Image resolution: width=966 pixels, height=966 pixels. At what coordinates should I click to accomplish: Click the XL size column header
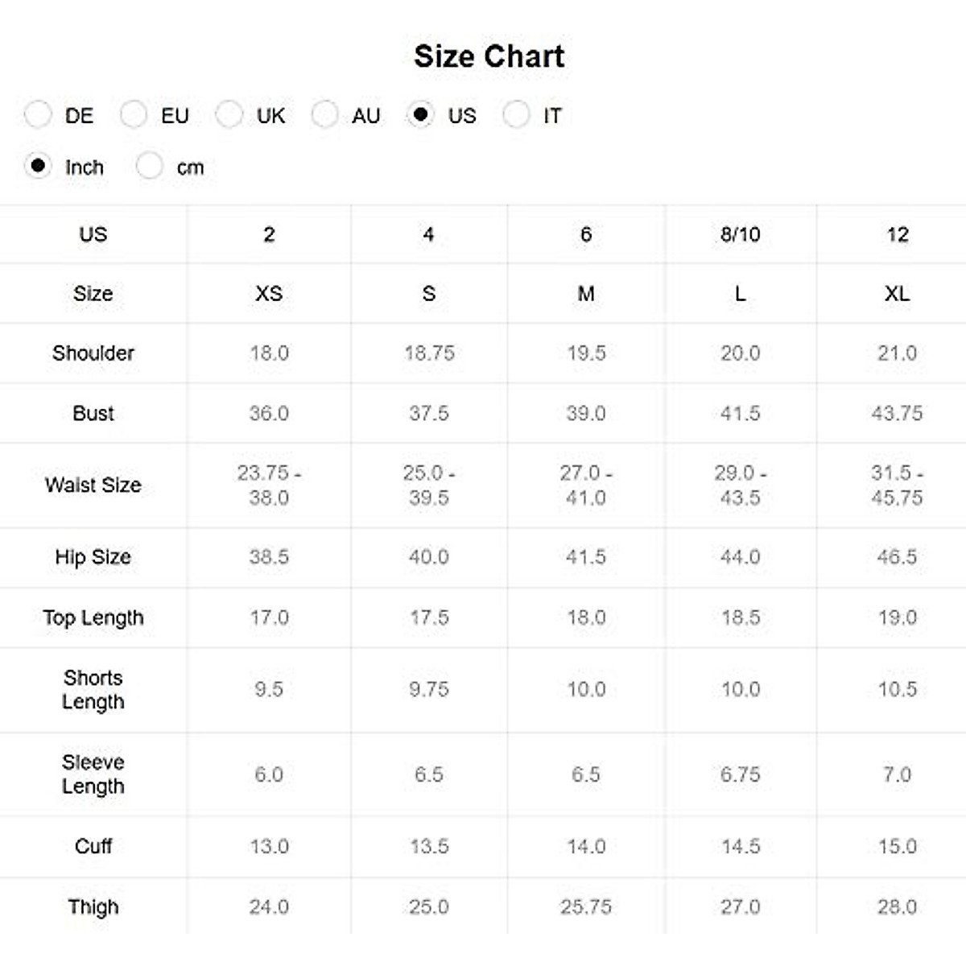897,294
